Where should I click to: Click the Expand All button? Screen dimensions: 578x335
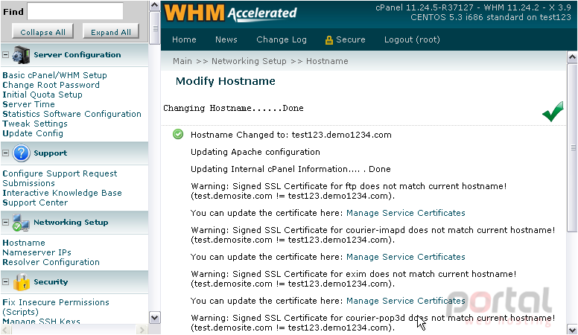pyautogui.click(x=110, y=32)
